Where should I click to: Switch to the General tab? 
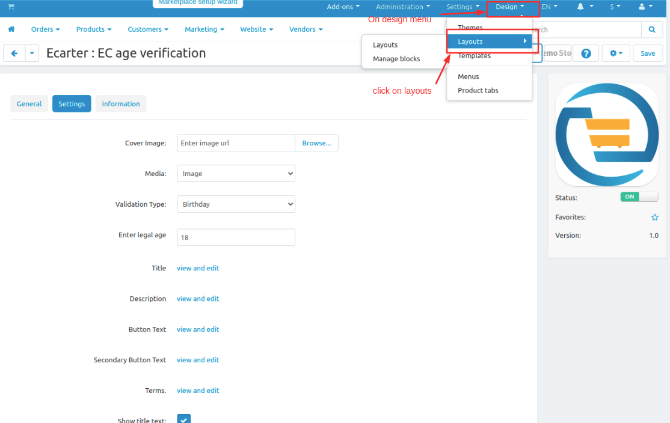click(29, 104)
